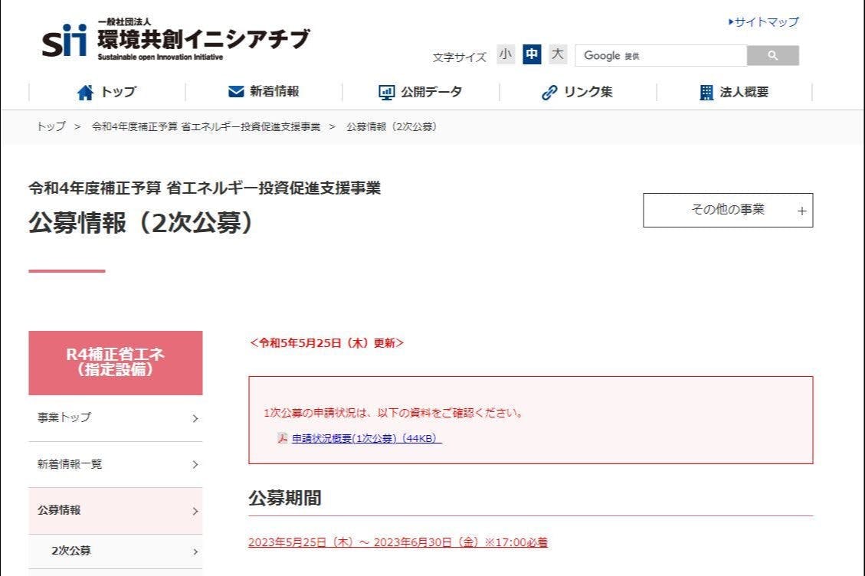Click the building icon for 法人概要
Image resolution: width=865 pixels, height=576 pixels.
point(706,93)
